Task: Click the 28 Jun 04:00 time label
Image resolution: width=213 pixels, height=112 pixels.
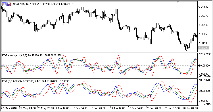Action: [190, 108]
